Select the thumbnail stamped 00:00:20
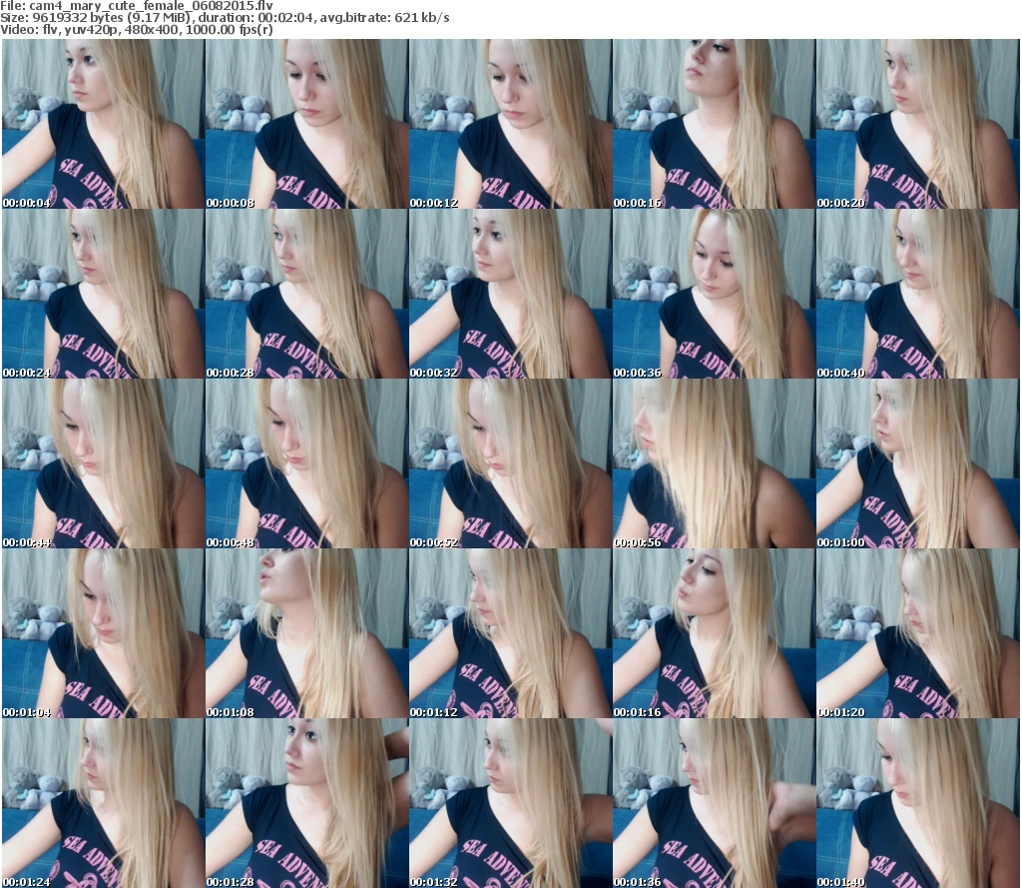The width and height of the screenshot is (1022, 888). point(918,124)
